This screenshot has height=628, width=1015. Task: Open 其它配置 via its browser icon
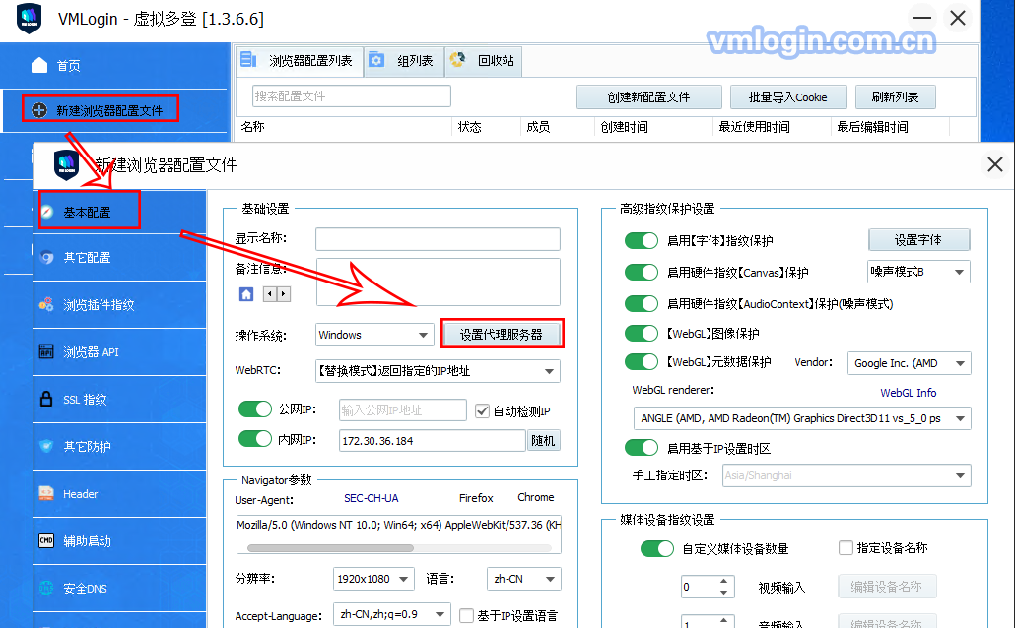[x=46, y=258]
